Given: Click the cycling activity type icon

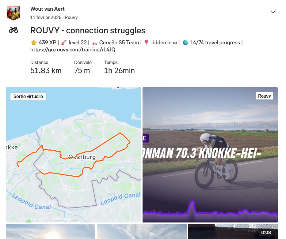Looking at the screenshot, I should pyautogui.click(x=13, y=30).
